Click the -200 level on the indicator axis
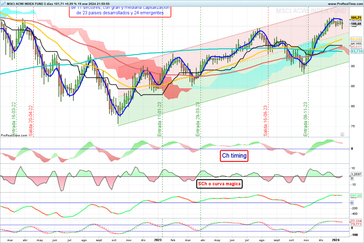 (354, 208)
